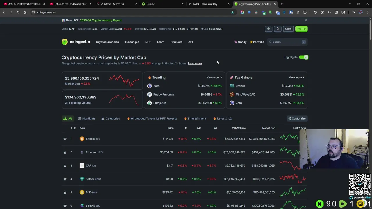
Task: Open a new browser tab
Action: click(282, 4)
